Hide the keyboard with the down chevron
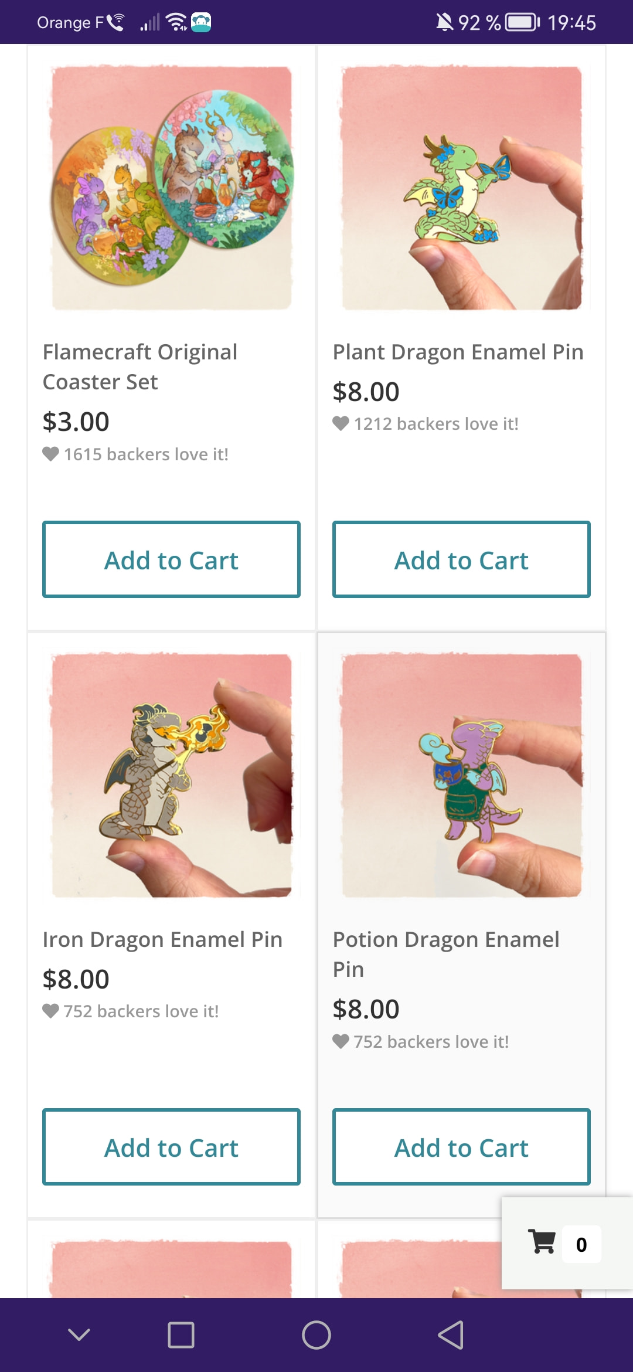This screenshot has width=633, height=1372. coord(79,1335)
